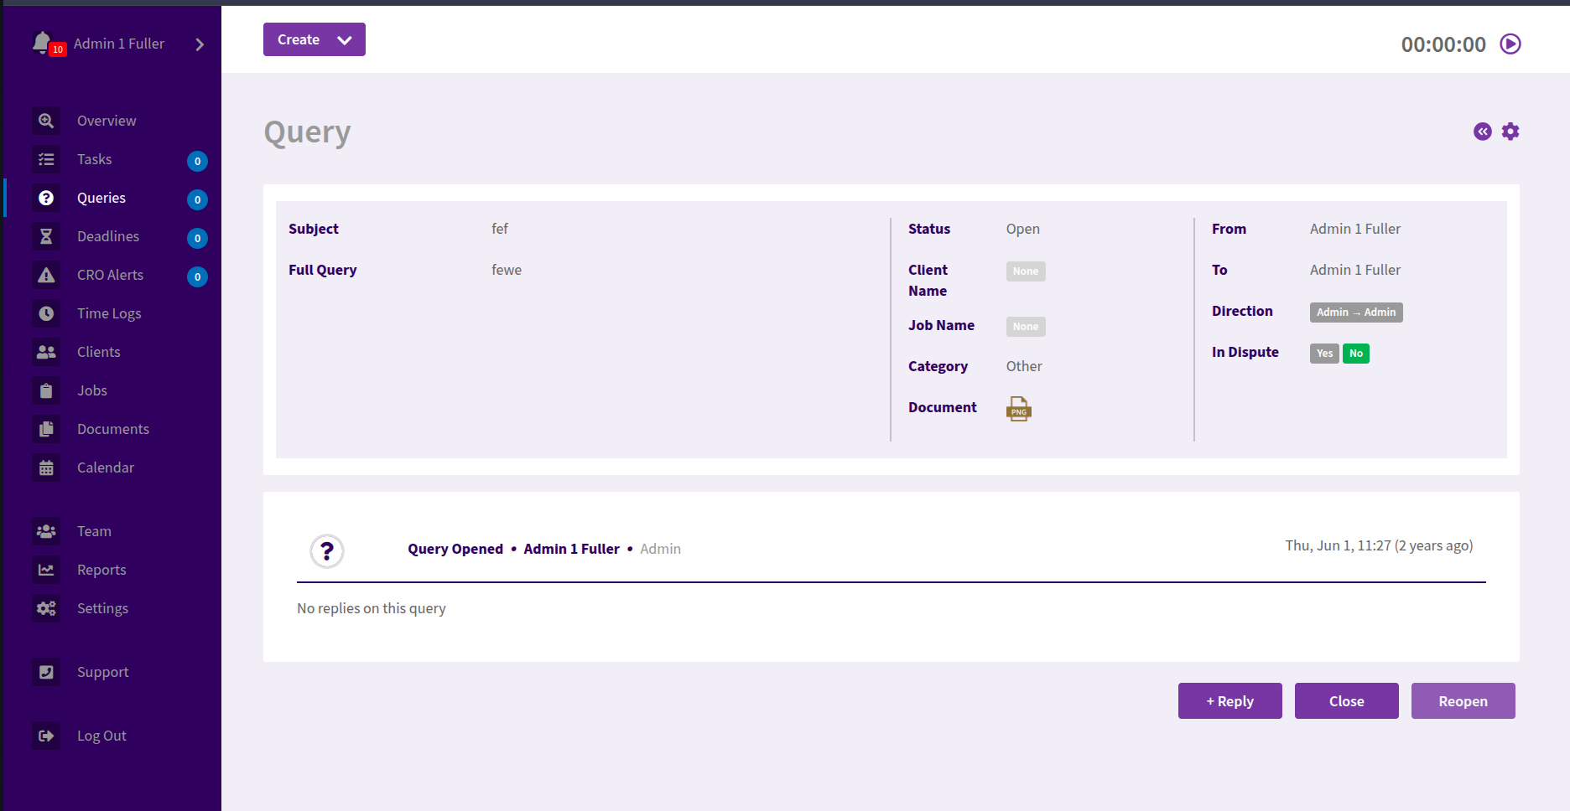Click the + Reply button
Image resolution: width=1570 pixels, height=811 pixels.
(x=1229, y=701)
